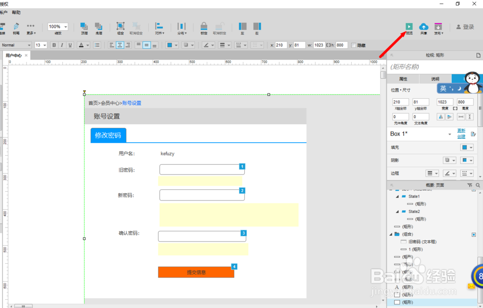Click the bullet list icon
The width and height of the screenshot is (483, 308).
[97, 45]
